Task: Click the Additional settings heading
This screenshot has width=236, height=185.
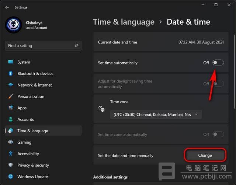Action: (x=111, y=177)
